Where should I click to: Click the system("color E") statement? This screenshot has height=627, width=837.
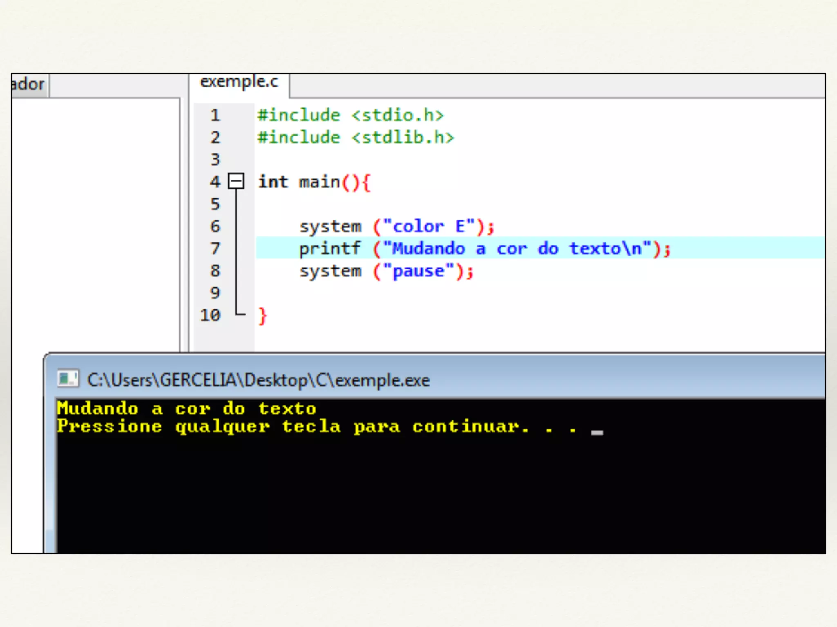coord(396,227)
